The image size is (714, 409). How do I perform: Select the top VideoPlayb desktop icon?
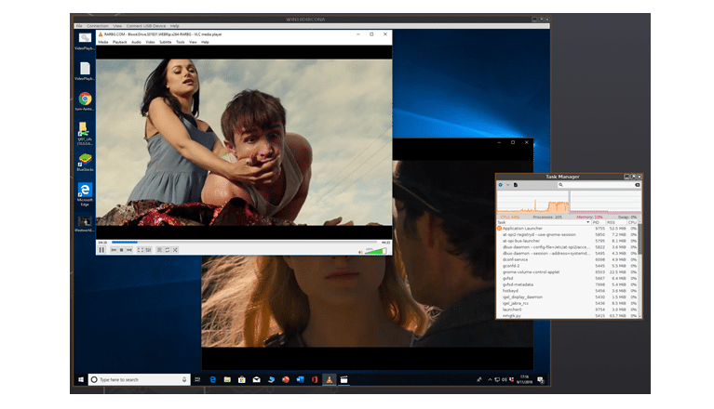coord(85,41)
